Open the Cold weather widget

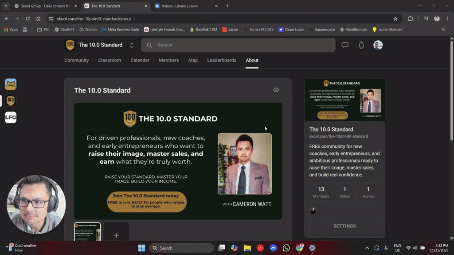pos(22,248)
